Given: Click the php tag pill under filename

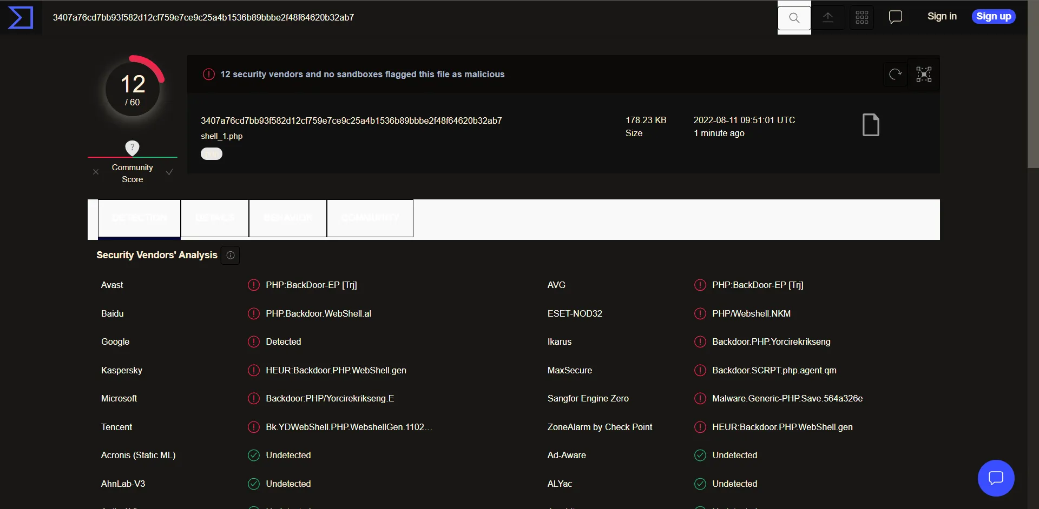Looking at the screenshot, I should point(212,154).
